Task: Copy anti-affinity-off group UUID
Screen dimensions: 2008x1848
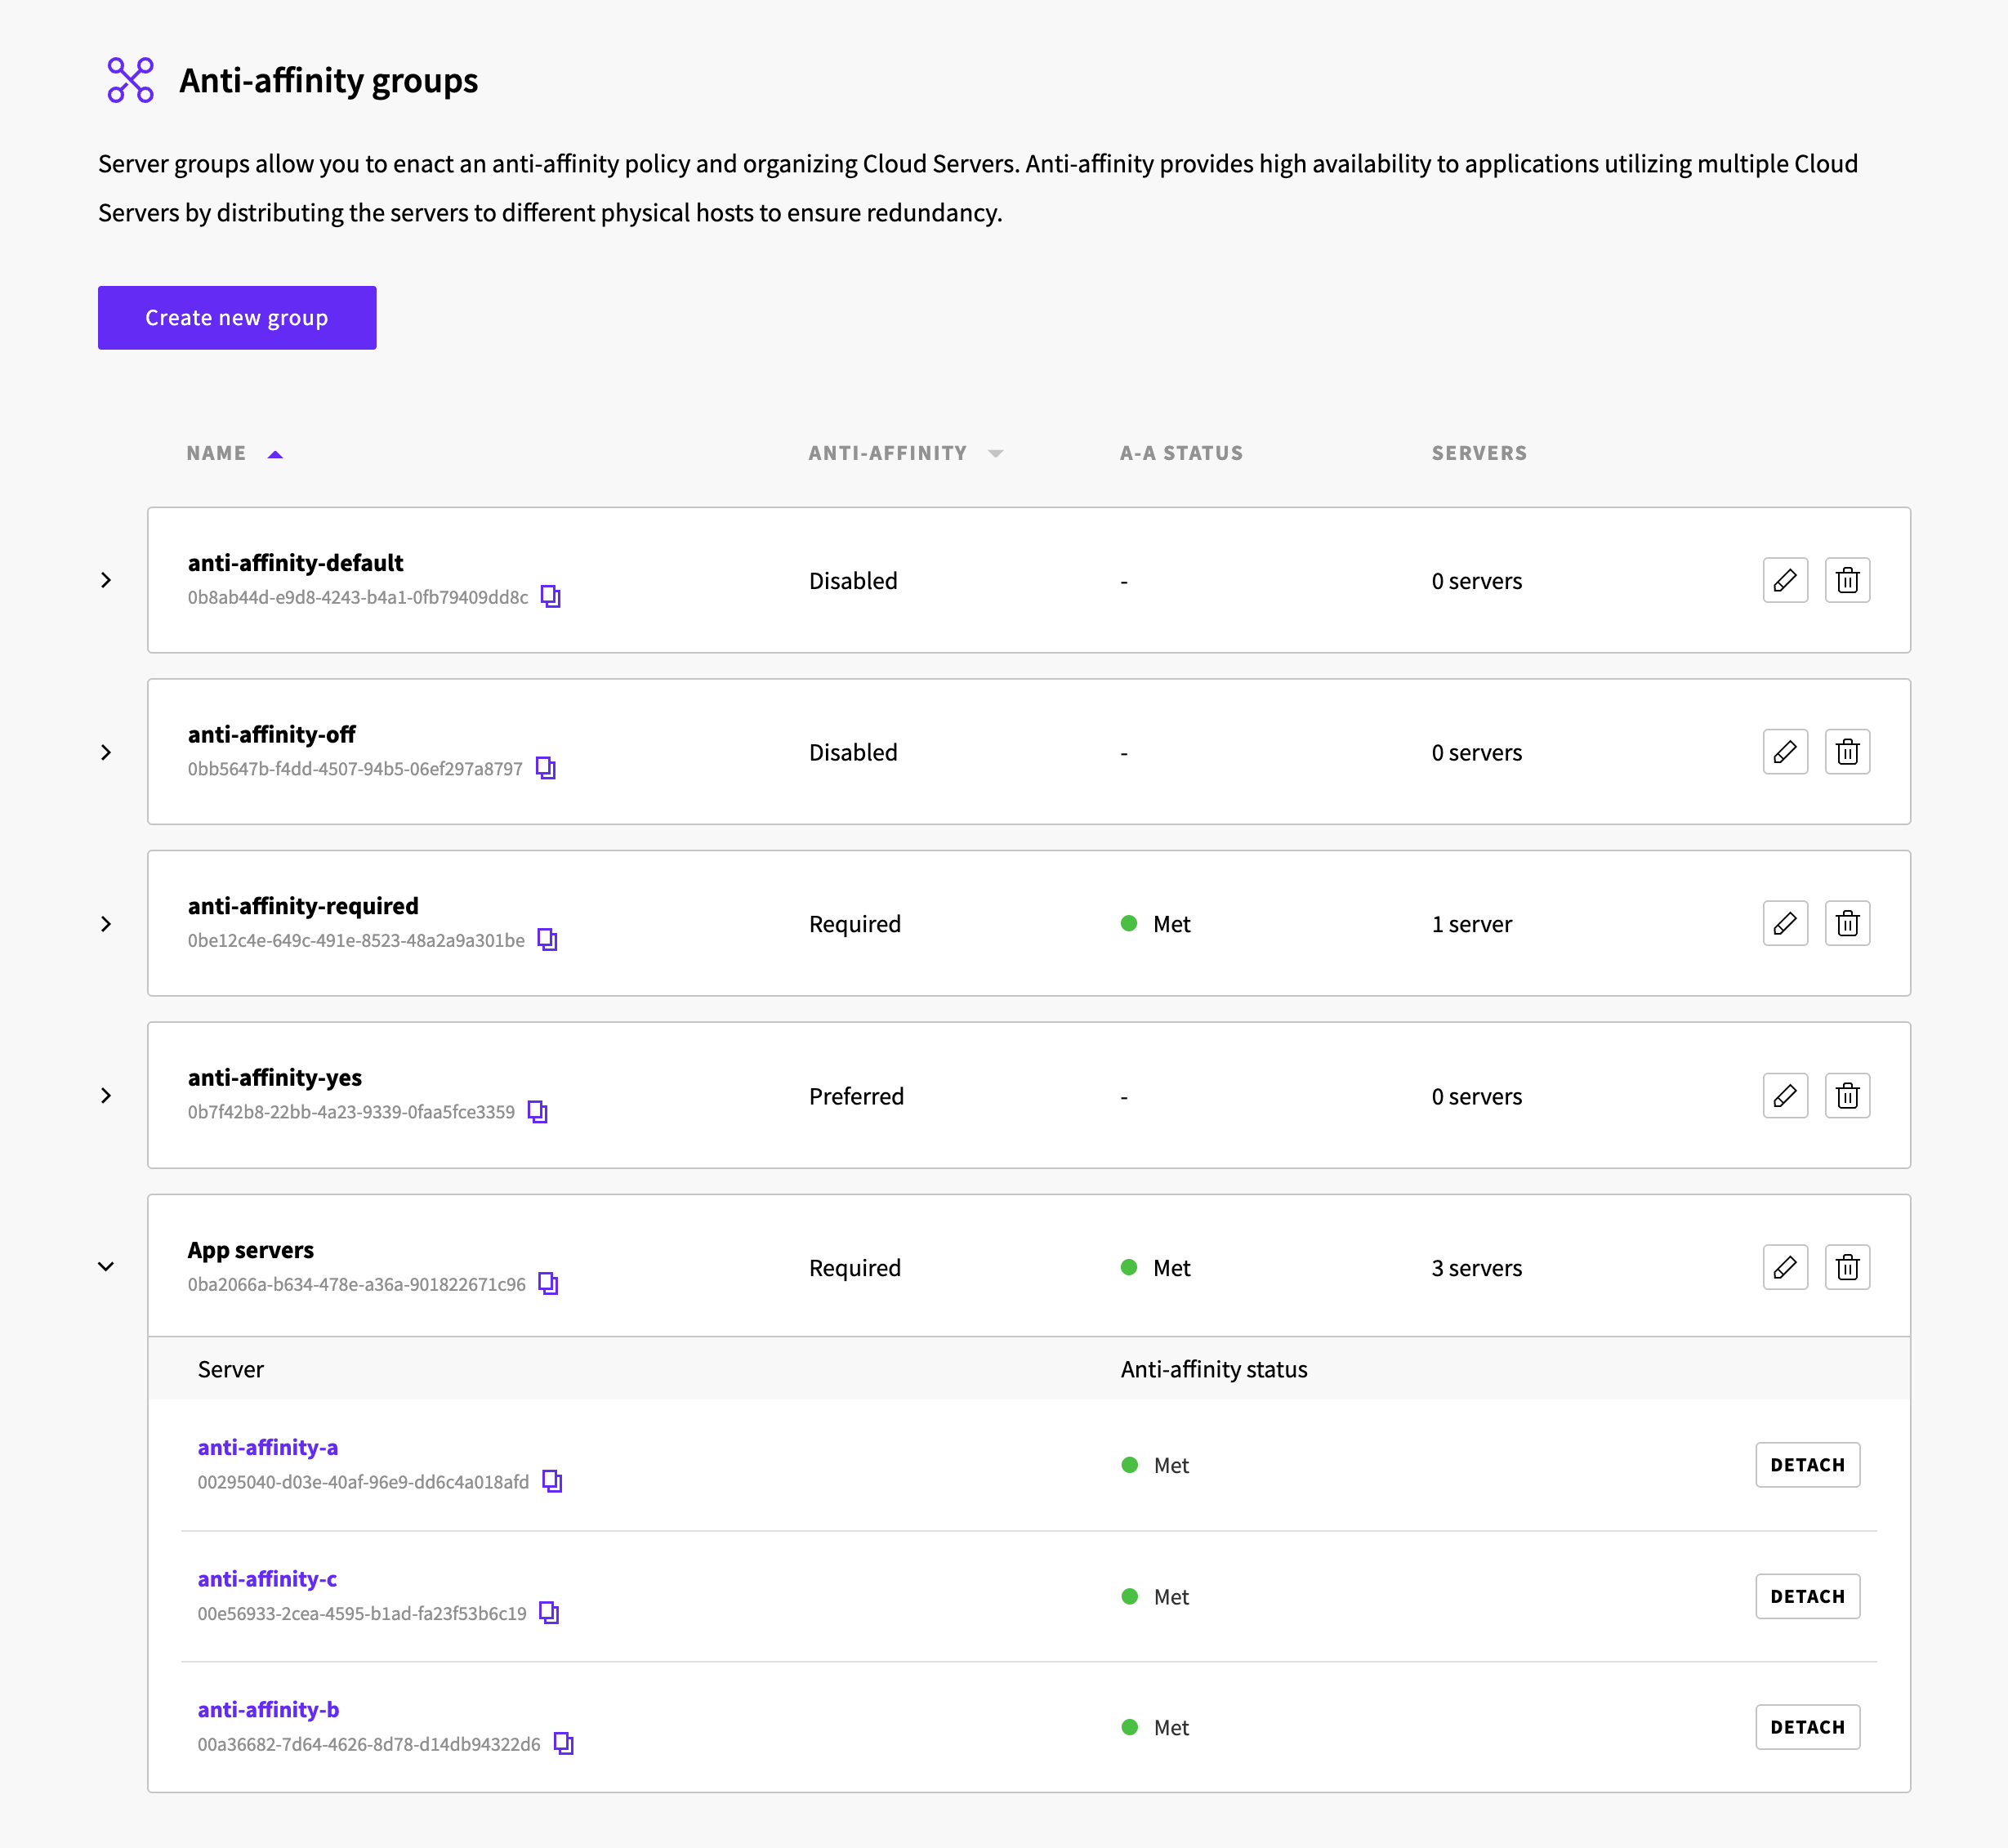Action: pyautogui.click(x=546, y=768)
